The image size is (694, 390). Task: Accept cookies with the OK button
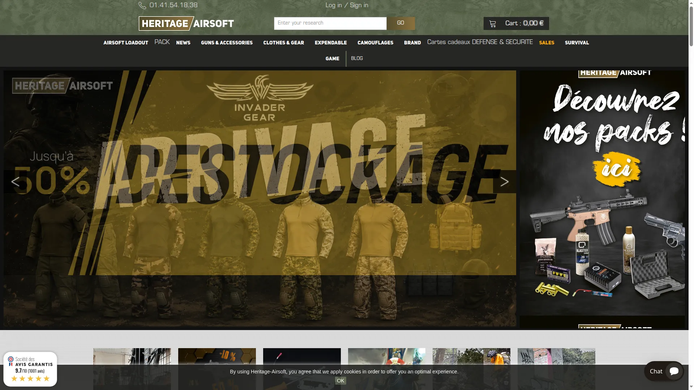tap(340, 381)
